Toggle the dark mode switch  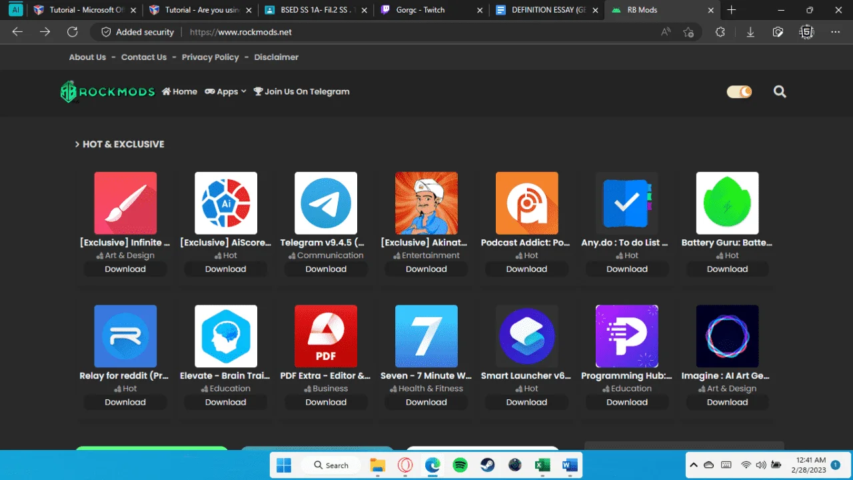[x=739, y=92]
